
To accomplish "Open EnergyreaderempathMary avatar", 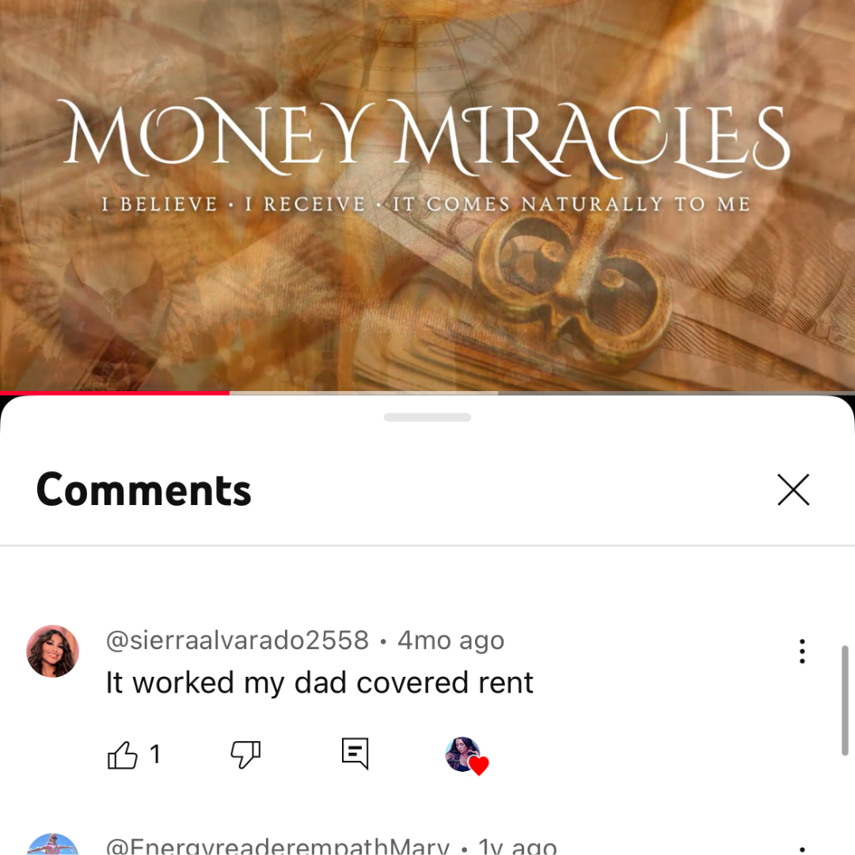I will tap(53, 844).
